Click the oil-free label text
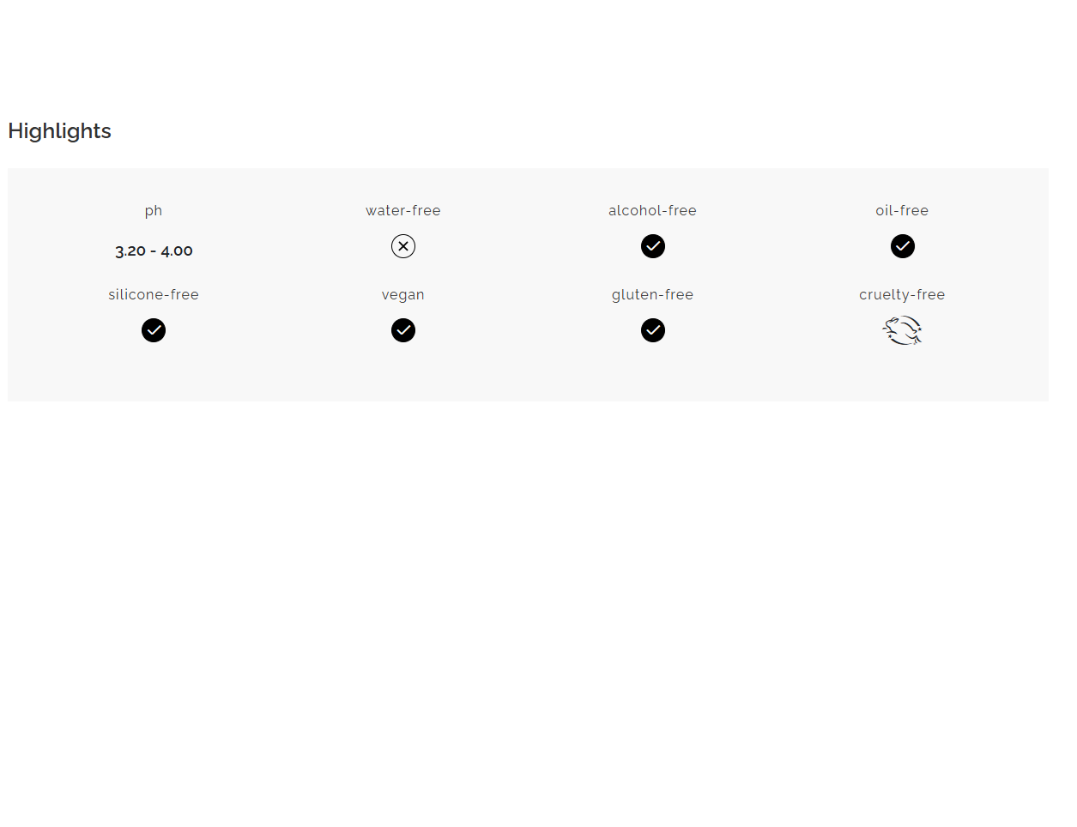This screenshot has height=827, width=1077. [x=902, y=211]
